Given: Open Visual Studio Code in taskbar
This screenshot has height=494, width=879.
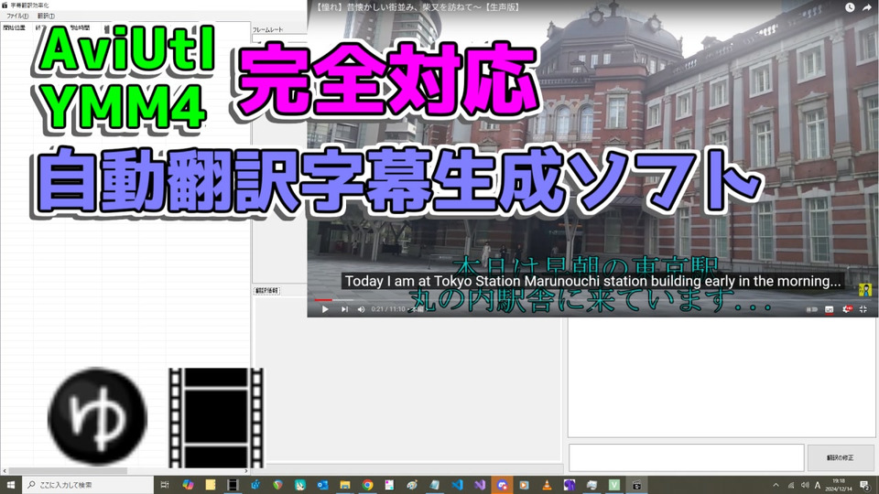Looking at the screenshot, I should point(457,485).
